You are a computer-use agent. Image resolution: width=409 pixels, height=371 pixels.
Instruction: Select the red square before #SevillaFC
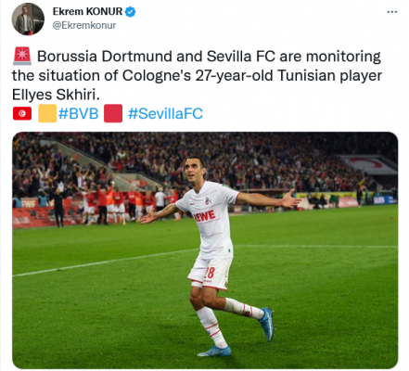(113, 113)
